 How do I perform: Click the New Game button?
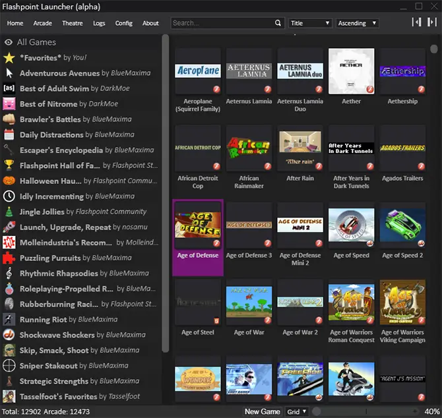[x=262, y=412]
